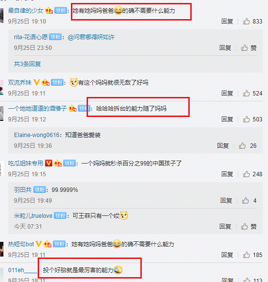Reply to Elaine-wong0616's comment
Viewport: 268px width, 282px height.
[223, 146]
